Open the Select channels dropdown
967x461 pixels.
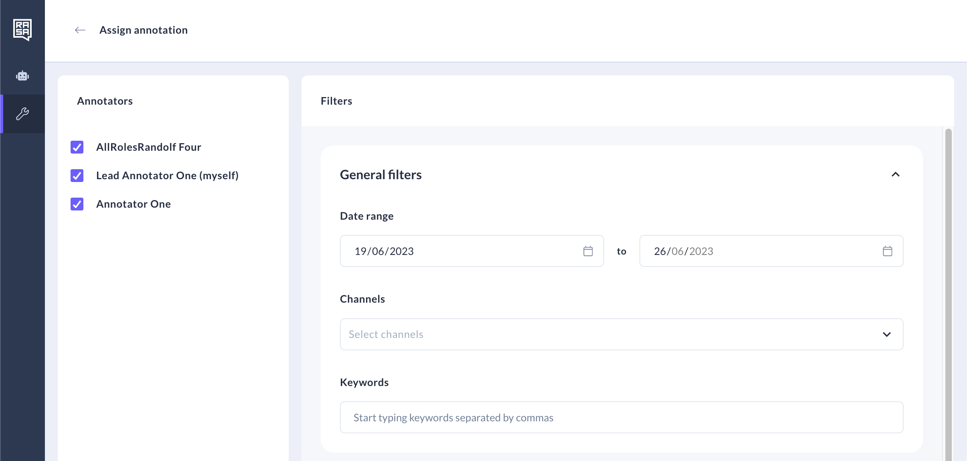601,334
